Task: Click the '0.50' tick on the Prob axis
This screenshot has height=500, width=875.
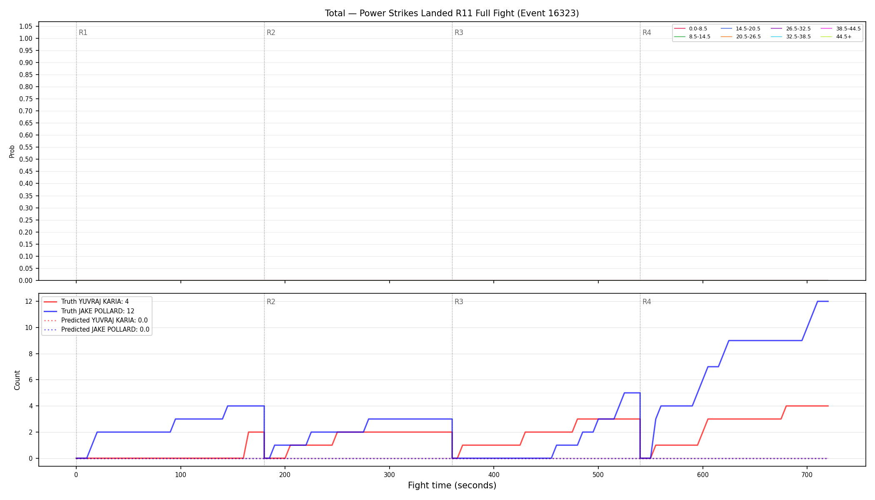Action: click(x=26, y=159)
